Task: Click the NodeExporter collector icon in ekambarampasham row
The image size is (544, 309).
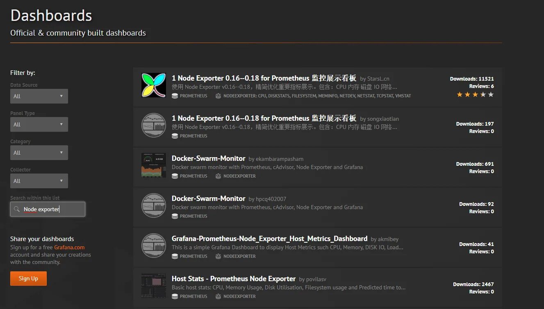Action: [218, 176]
